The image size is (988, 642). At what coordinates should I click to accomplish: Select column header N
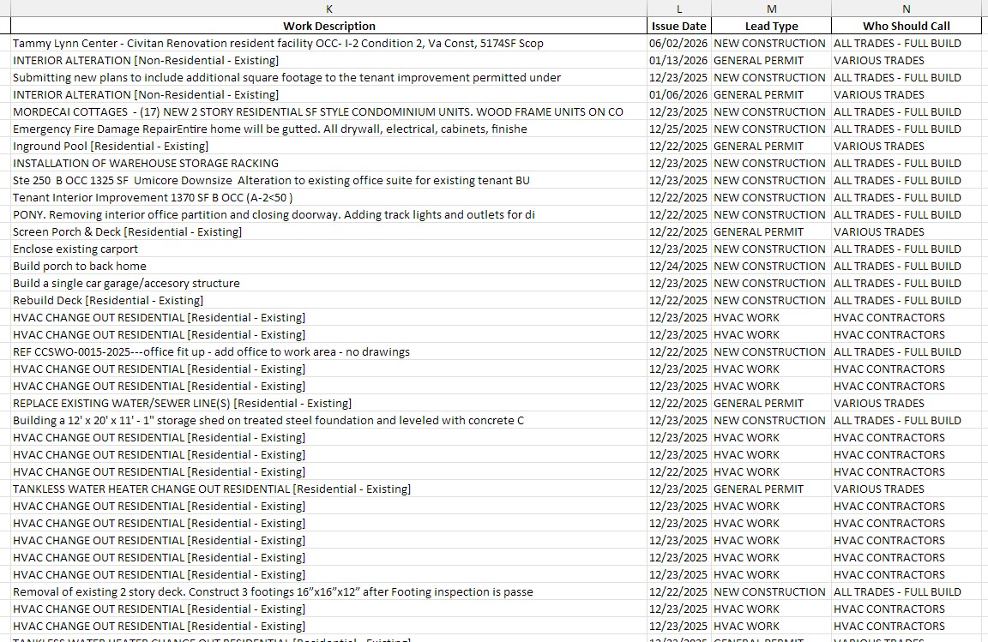coord(907,9)
